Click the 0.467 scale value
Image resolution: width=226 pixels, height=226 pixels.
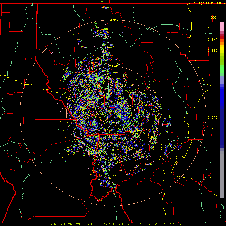click(213, 140)
